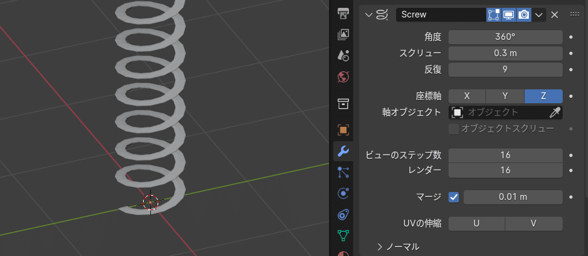Select the Modifiers wrench tab
This screenshot has width=588, height=256.
[343, 152]
